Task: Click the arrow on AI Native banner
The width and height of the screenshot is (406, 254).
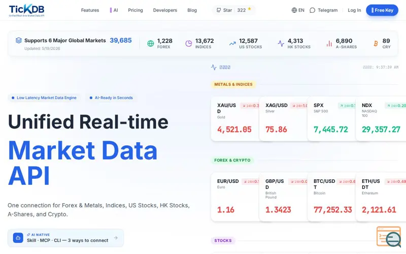Action: [116, 238]
